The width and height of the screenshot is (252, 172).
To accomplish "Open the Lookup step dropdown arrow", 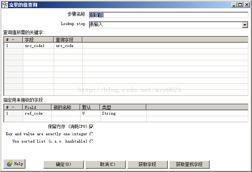I will coord(245,25).
